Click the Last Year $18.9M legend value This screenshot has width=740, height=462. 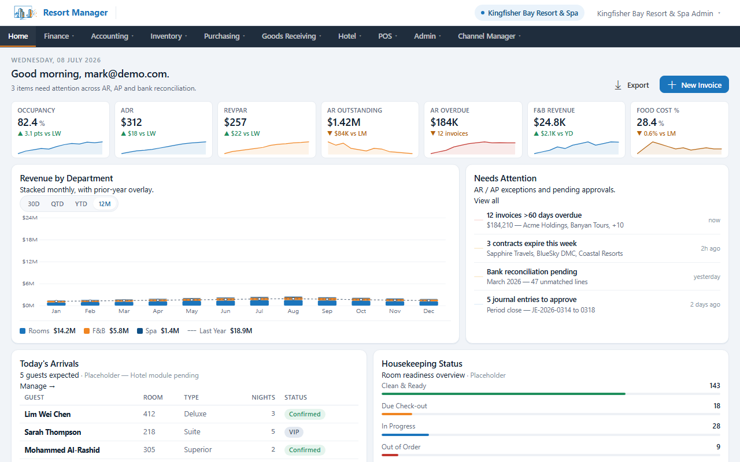coord(241,331)
